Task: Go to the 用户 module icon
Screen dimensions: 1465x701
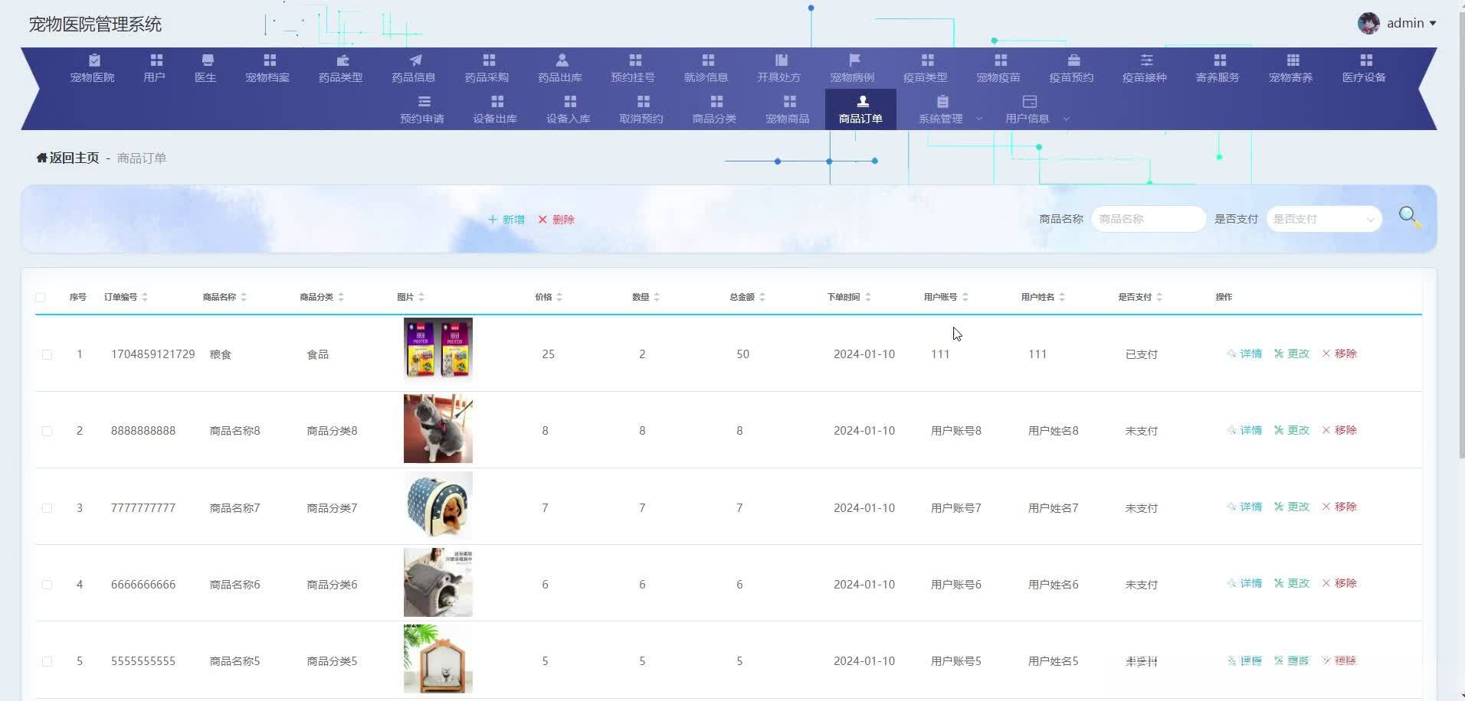Action: tap(156, 60)
